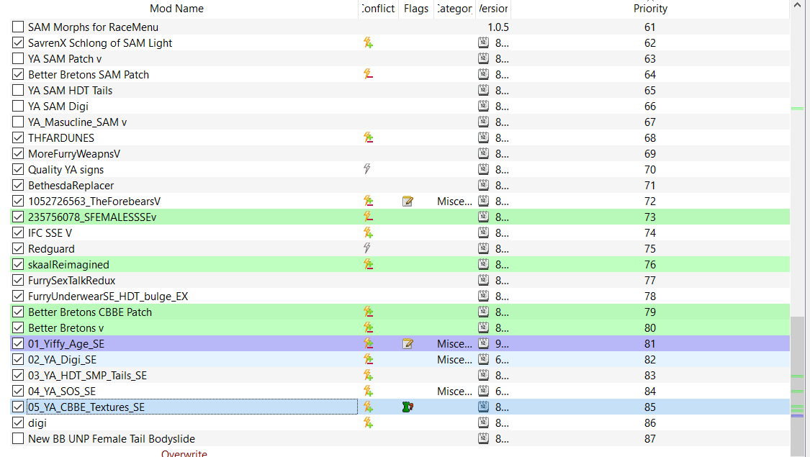The image size is (810, 457).
Task: Select the FurrySexTalkRedux mod name
Action: point(72,281)
